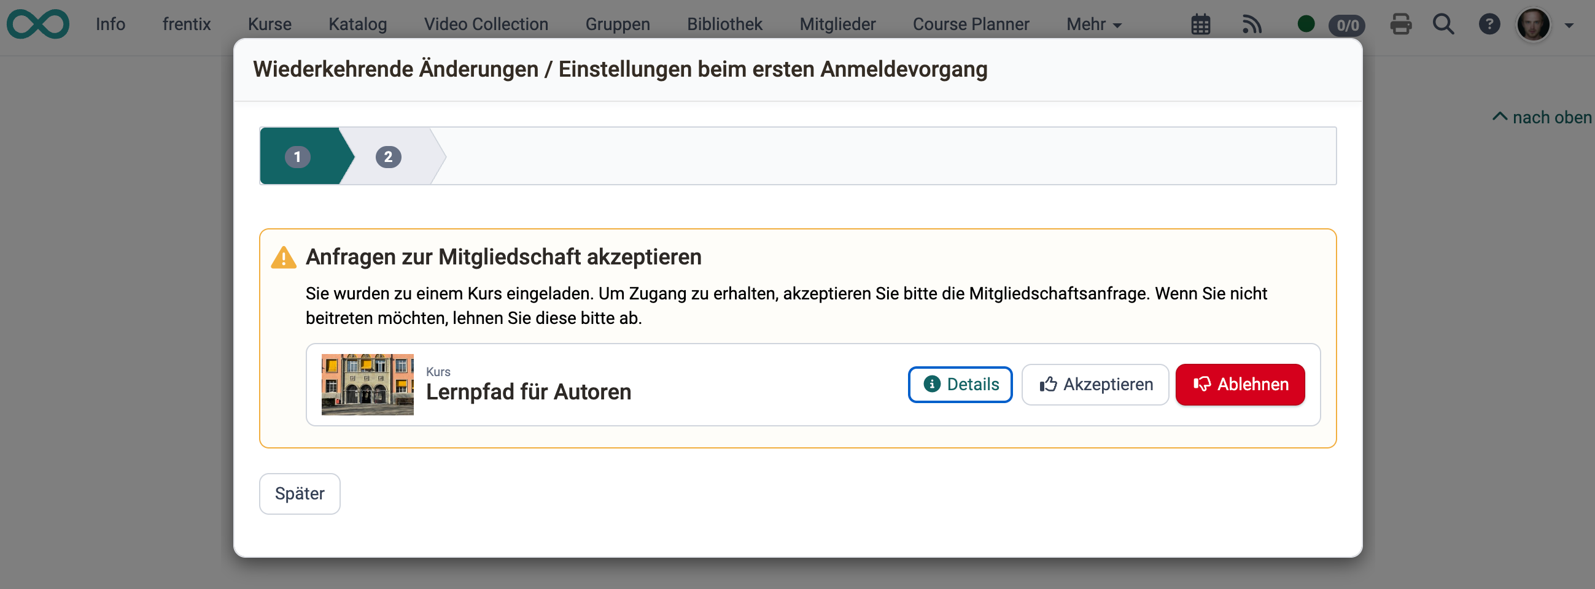
Task: Click heading Anfragen zur Mitgliedschaft akzeptieren
Action: pyautogui.click(x=503, y=256)
